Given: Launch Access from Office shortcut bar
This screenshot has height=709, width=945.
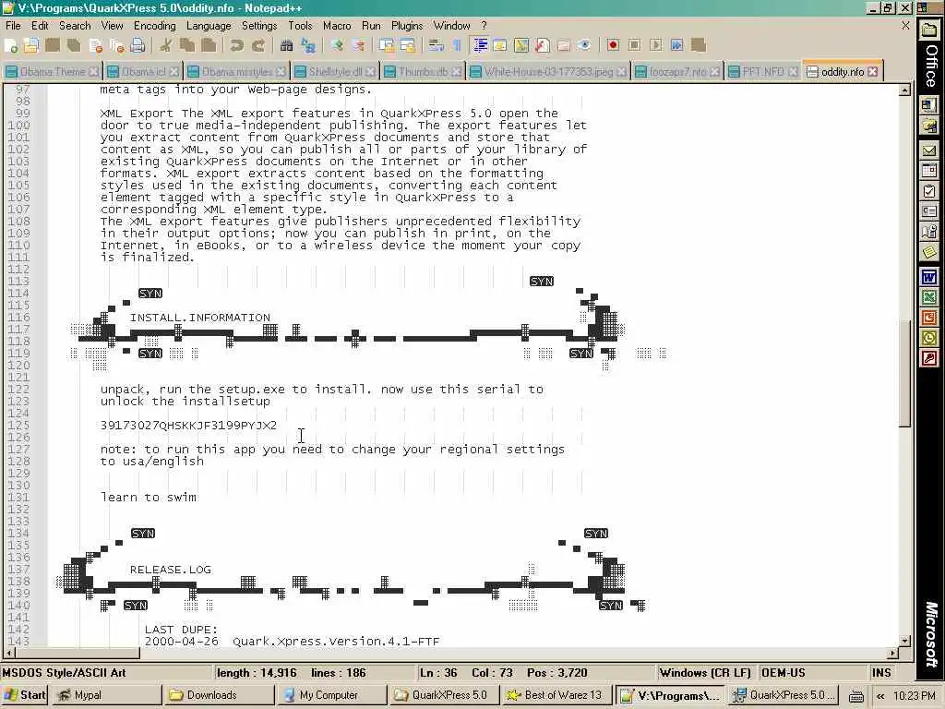Looking at the screenshot, I should click(929, 359).
